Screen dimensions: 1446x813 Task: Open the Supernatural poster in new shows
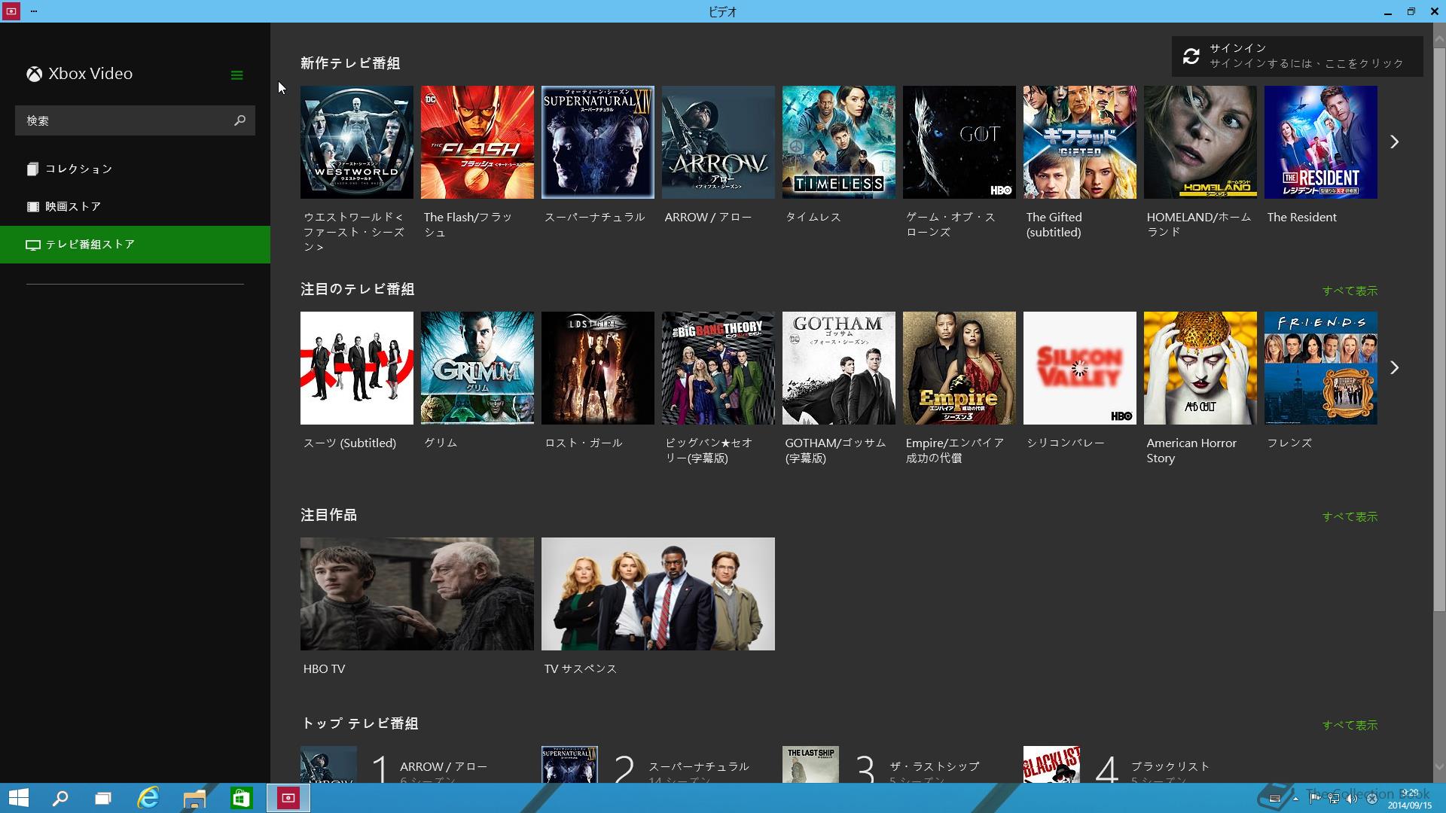click(x=598, y=142)
